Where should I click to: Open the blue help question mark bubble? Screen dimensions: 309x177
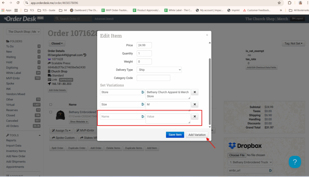(x=295, y=162)
